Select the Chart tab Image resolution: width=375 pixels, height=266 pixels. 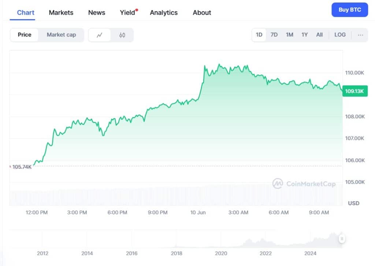point(26,12)
